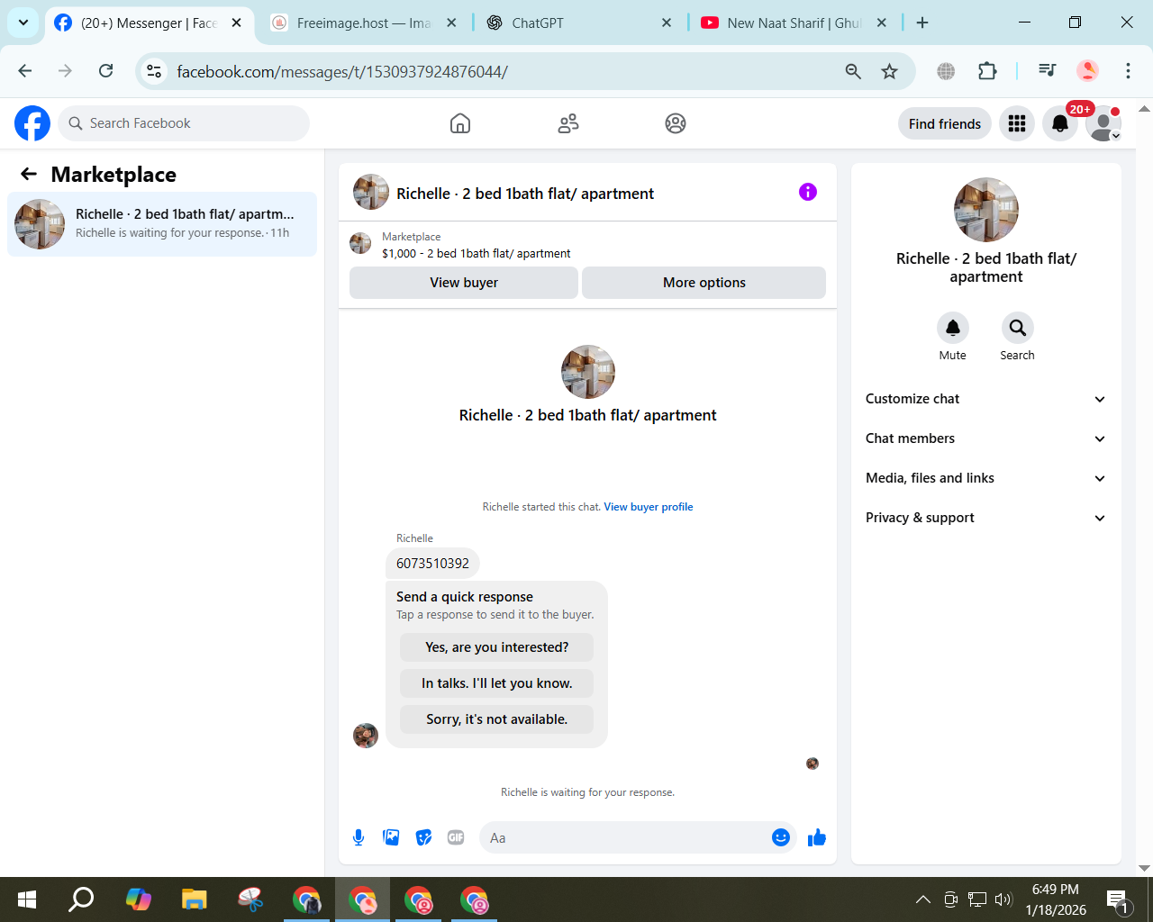Open conversation information purple icon

point(808,192)
